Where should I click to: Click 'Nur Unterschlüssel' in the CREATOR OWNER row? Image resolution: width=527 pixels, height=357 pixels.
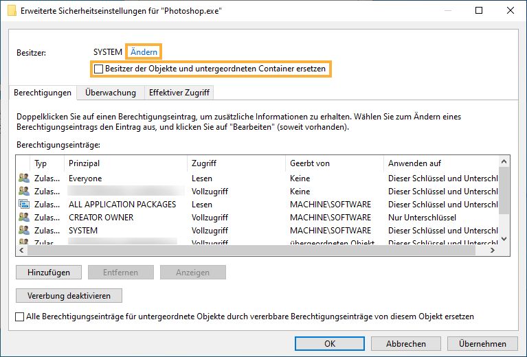[x=422, y=218]
